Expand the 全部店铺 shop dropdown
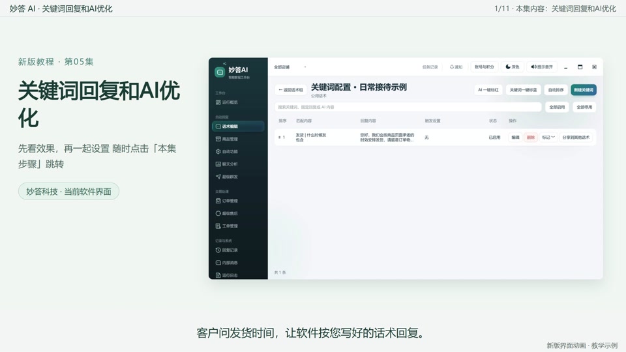This screenshot has width=626, height=352. pos(290,67)
